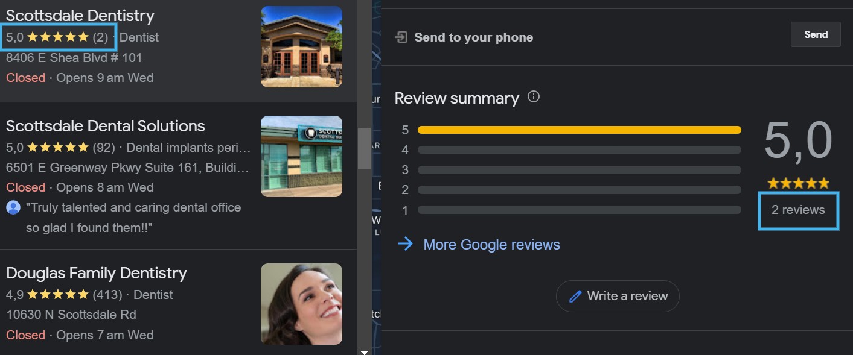Screen dimensions: 853x355
Task: Click 'Closed · Opens 8 am Wed' hours
Action: coord(80,187)
